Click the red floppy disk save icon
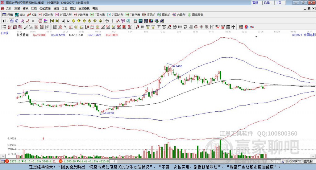This screenshot has width=316, height=170. [151, 21]
